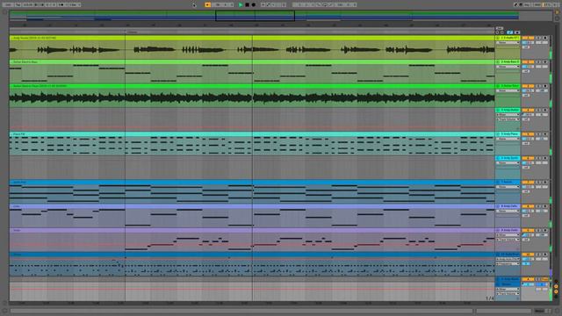
Task: Switch view using the top orange view selector
Action: pos(557,12)
